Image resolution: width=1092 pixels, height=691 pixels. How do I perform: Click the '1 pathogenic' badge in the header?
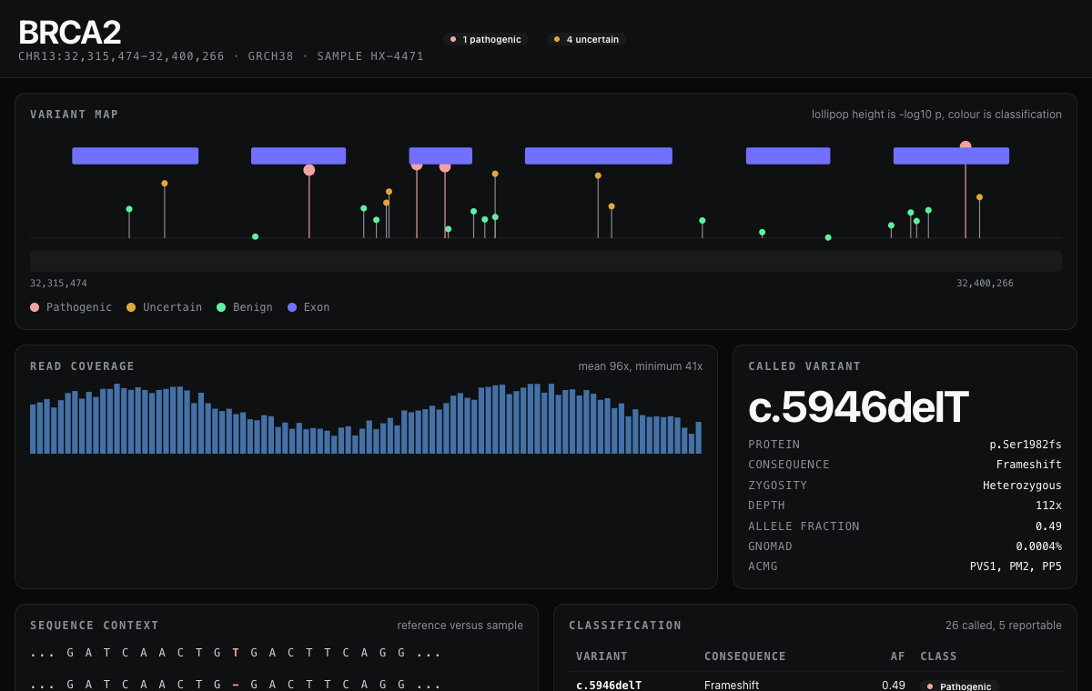tap(485, 39)
